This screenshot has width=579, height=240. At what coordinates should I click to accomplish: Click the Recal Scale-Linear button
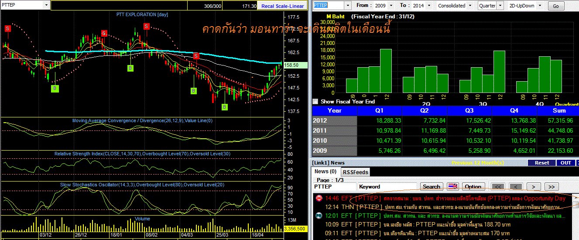[x=283, y=6]
